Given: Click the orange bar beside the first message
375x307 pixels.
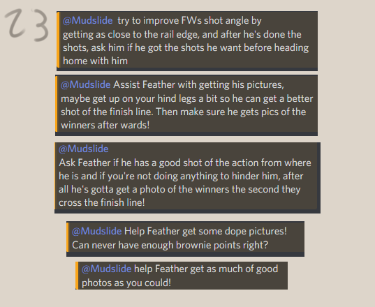Looking at the screenshot, I should [58, 40].
